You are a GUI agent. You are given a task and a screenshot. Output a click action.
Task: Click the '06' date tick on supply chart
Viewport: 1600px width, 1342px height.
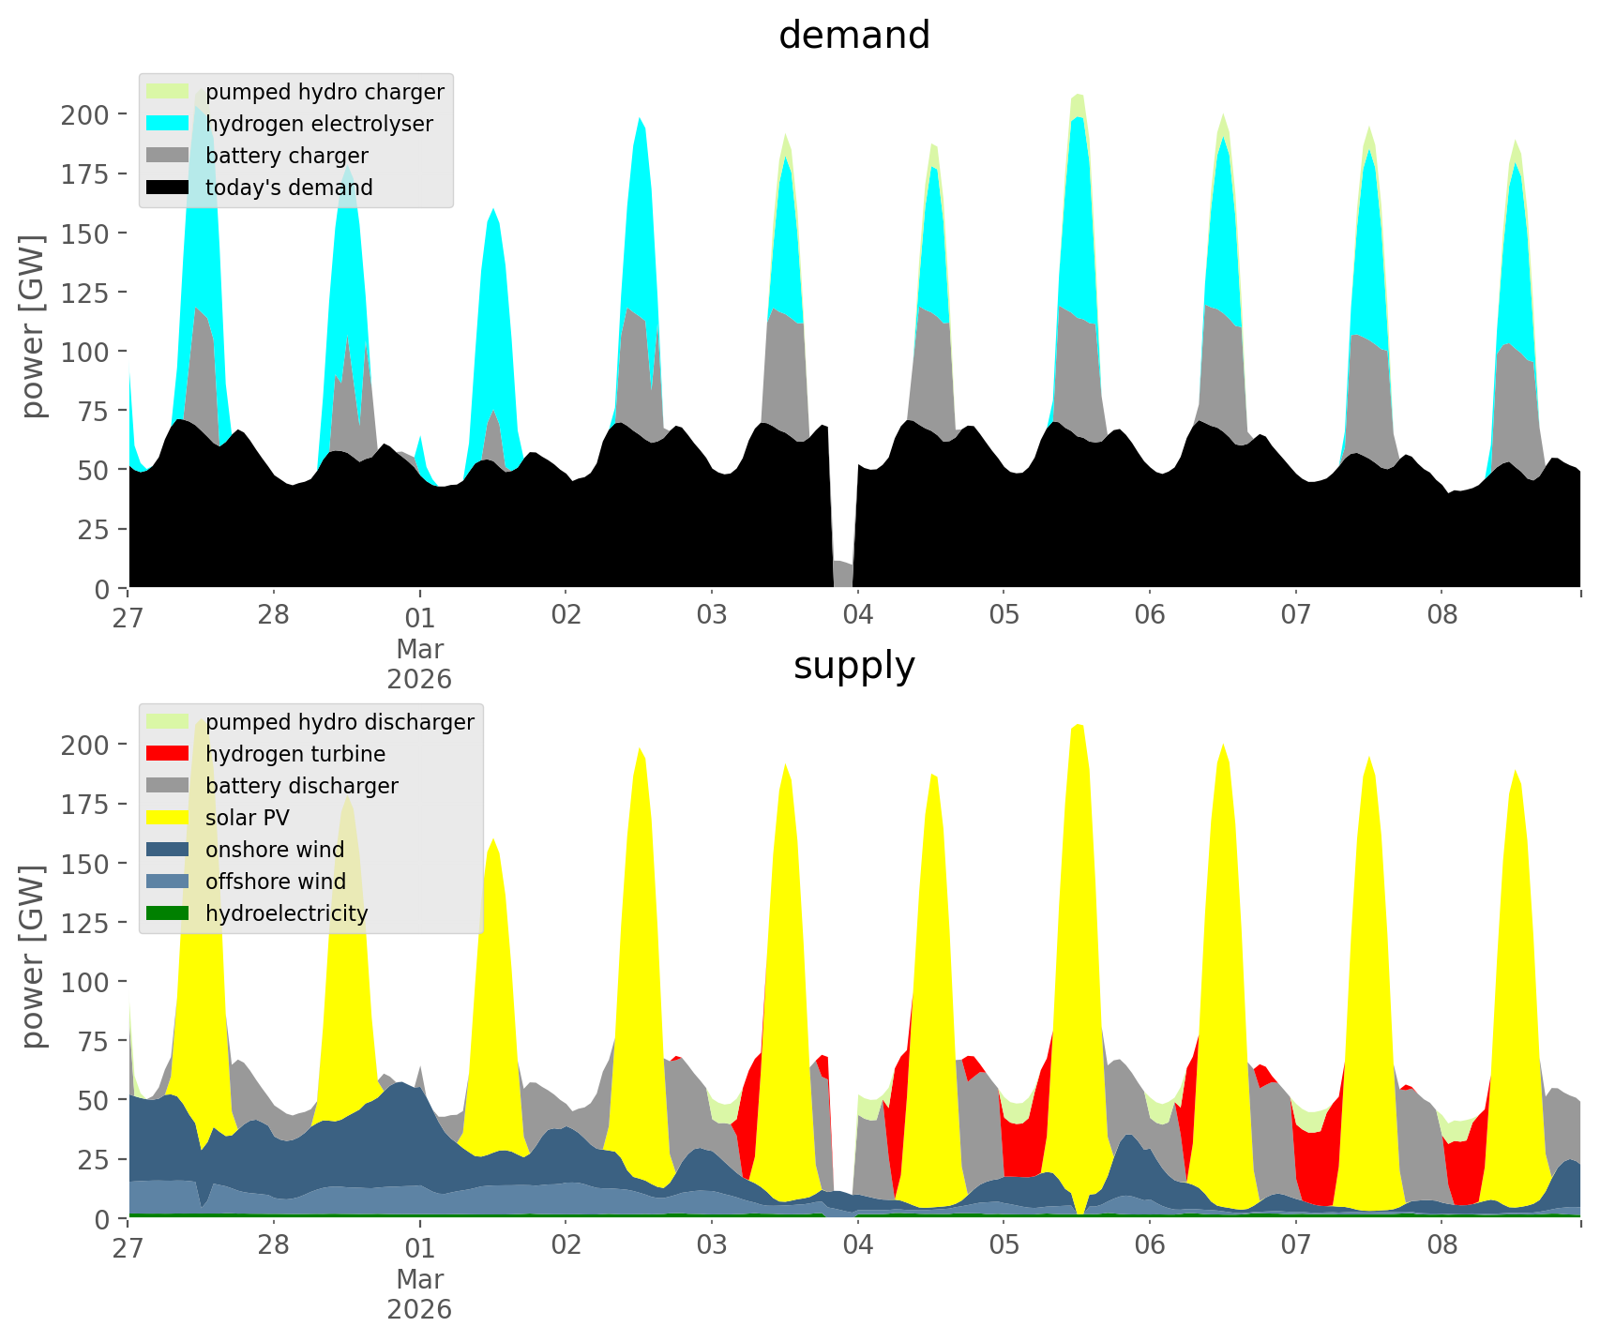[1149, 1246]
